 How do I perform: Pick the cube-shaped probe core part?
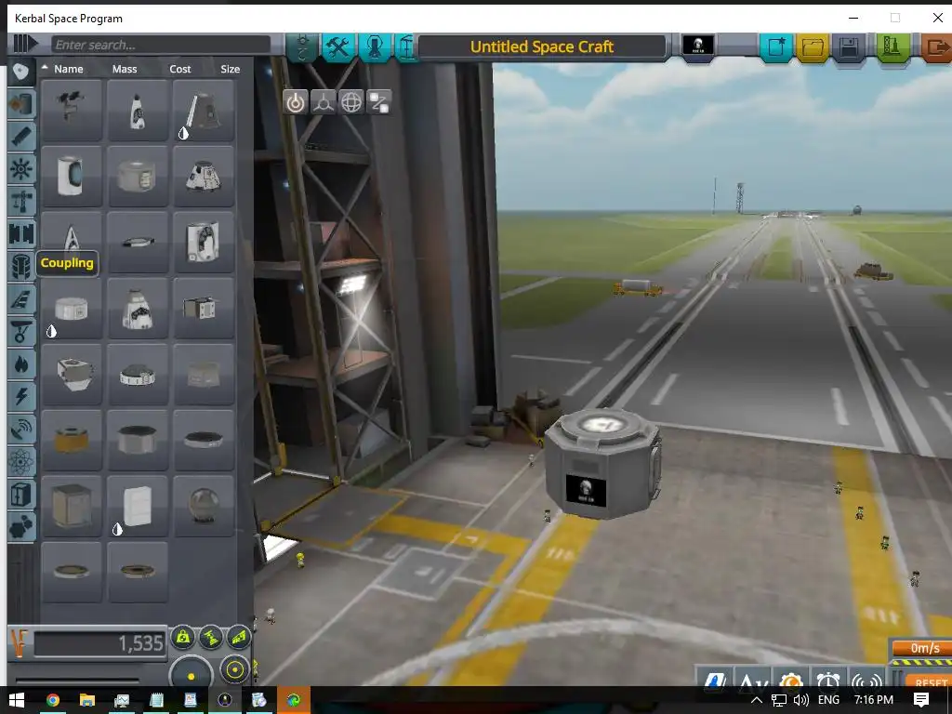click(x=72, y=505)
